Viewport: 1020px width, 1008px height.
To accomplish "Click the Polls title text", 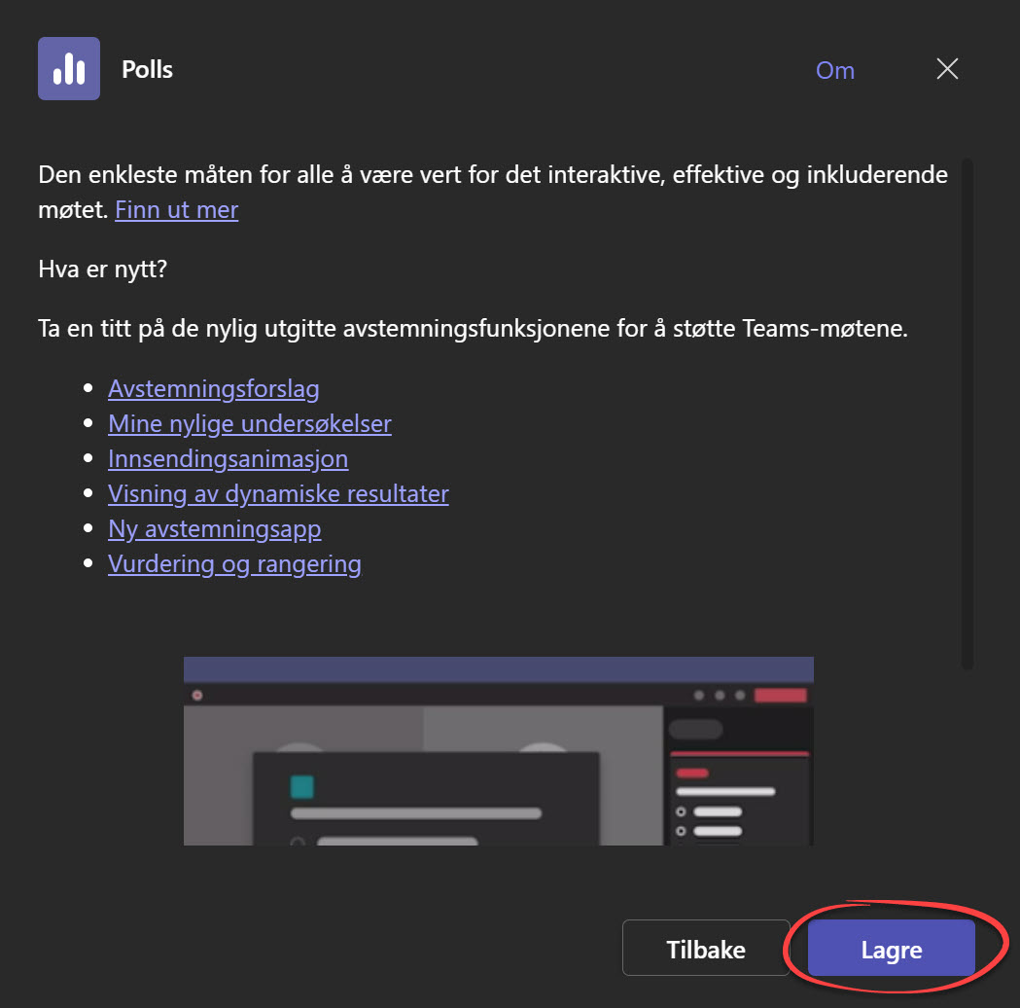I will [147, 69].
